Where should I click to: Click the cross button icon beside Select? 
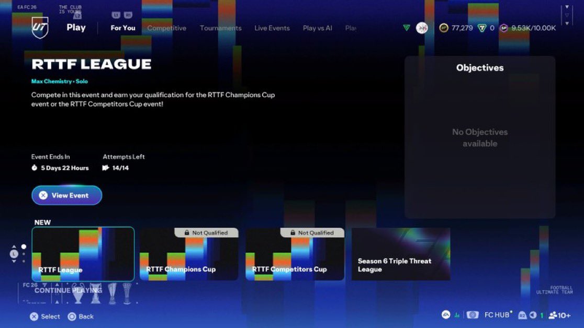click(x=34, y=317)
